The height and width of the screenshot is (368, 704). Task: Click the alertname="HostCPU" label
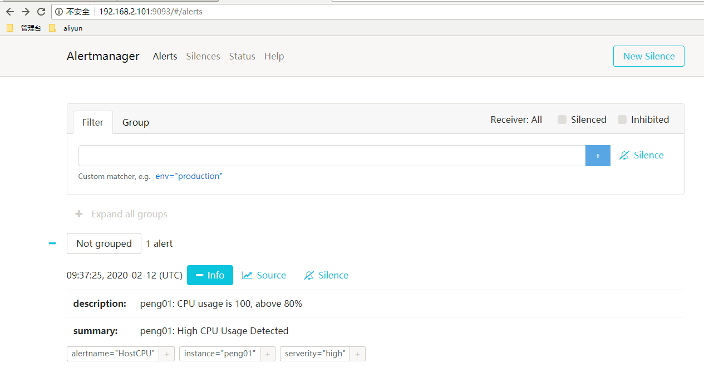coord(113,354)
